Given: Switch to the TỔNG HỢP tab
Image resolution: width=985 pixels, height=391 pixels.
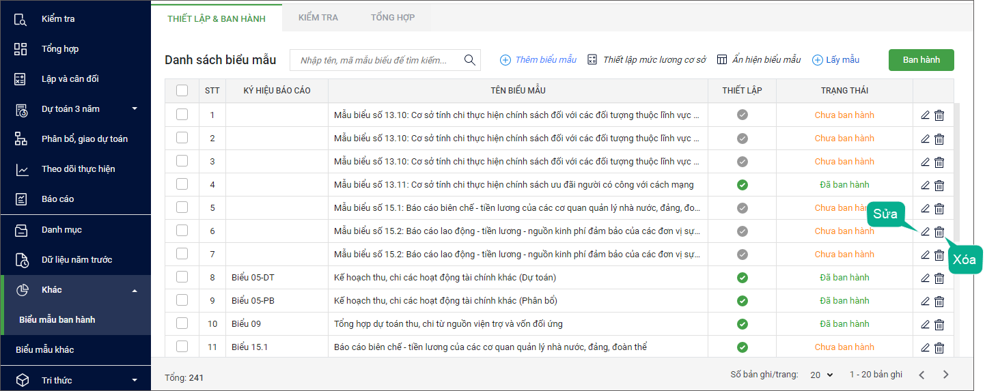Looking at the screenshot, I should pos(392,18).
